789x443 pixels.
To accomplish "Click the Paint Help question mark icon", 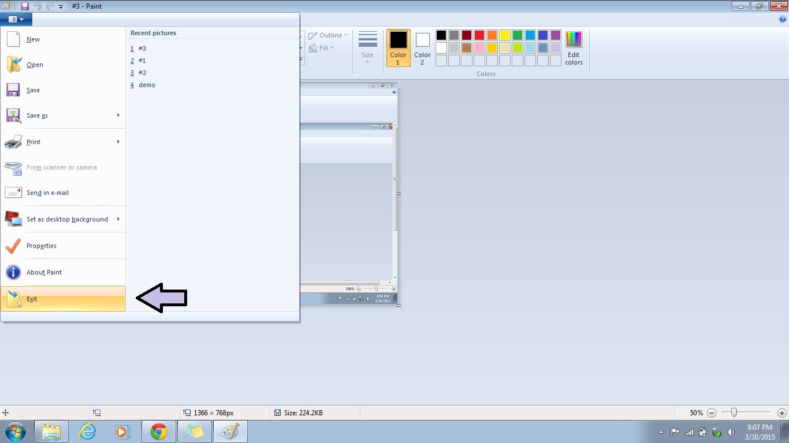I will (x=783, y=19).
